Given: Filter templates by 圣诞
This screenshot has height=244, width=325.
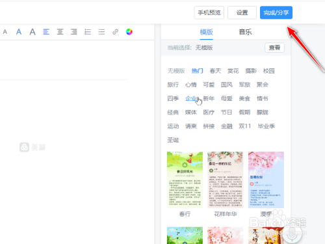Looking at the screenshot, I should [x=173, y=140].
